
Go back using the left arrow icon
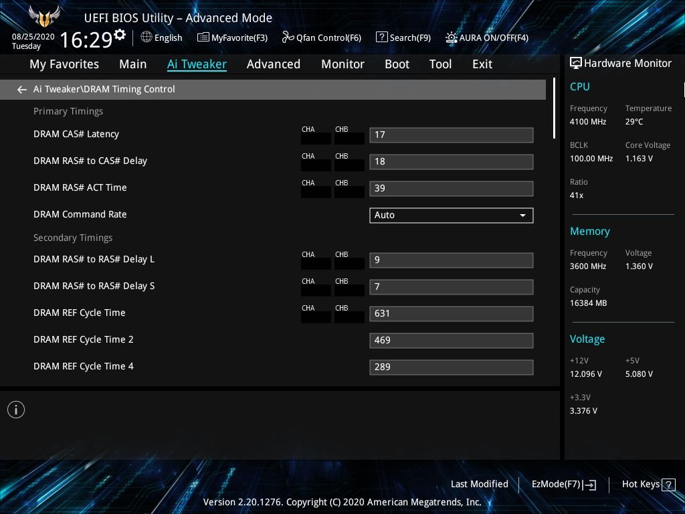pyautogui.click(x=22, y=90)
